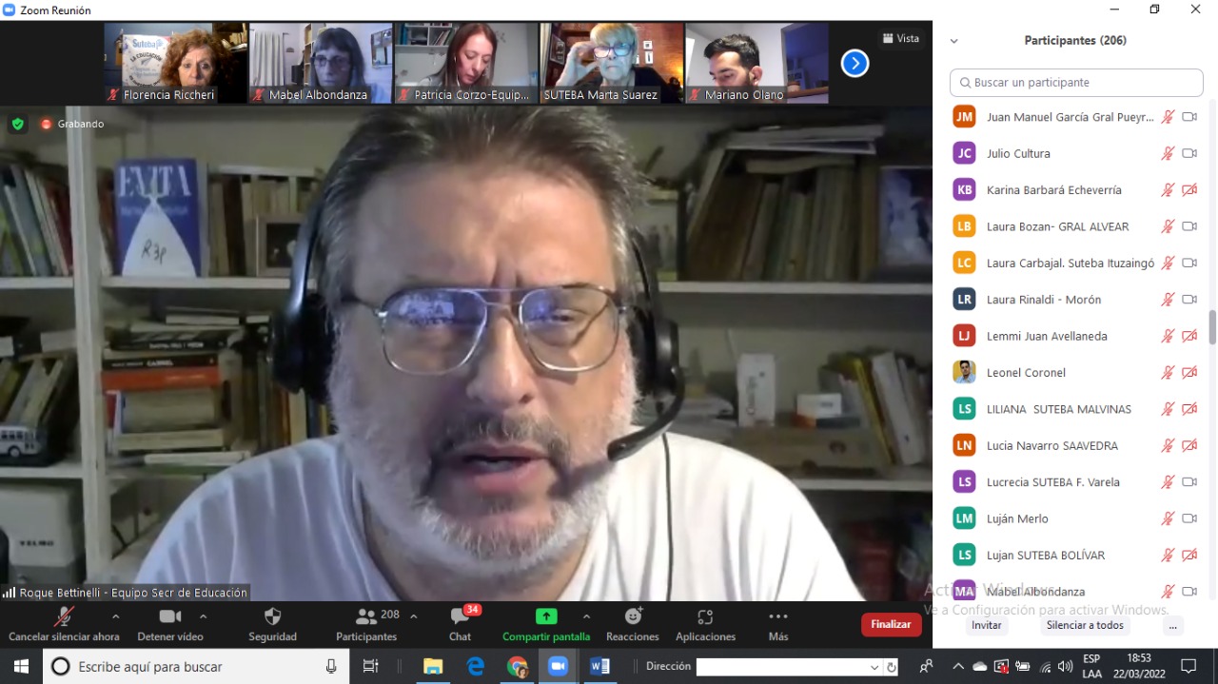Open the Aplicaciones icon

[x=705, y=616]
